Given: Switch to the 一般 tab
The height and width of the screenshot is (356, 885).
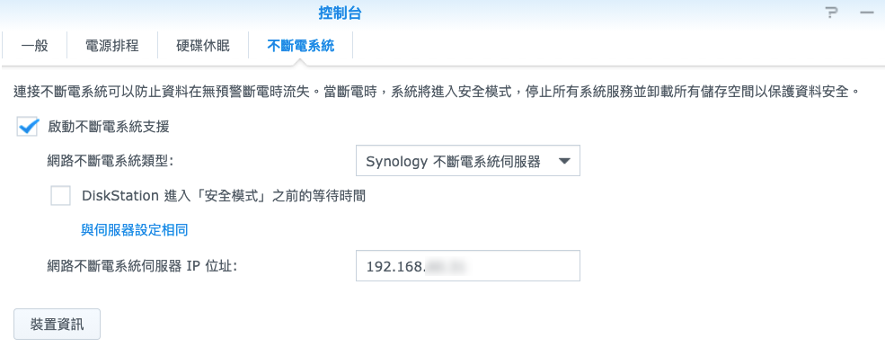Looking at the screenshot, I should point(35,46).
